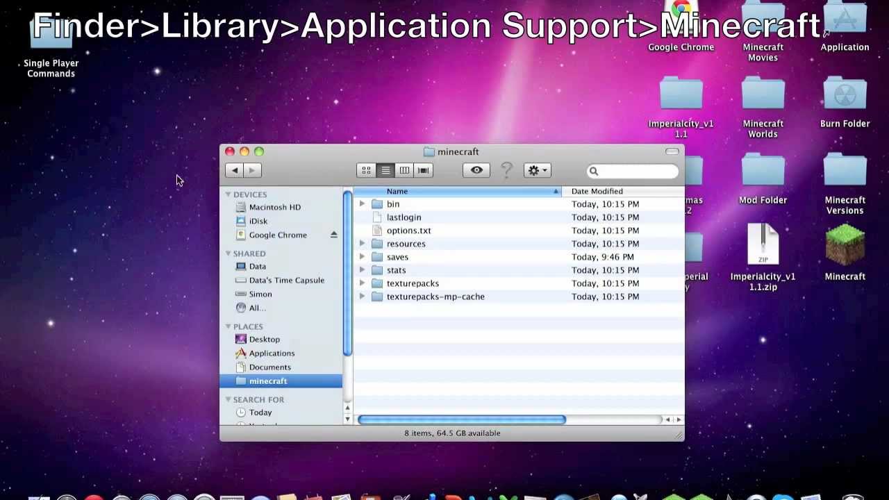Image resolution: width=889 pixels, height=500 pixels.
Task: Select texturepacks folder icon
Action: [377, 283]
